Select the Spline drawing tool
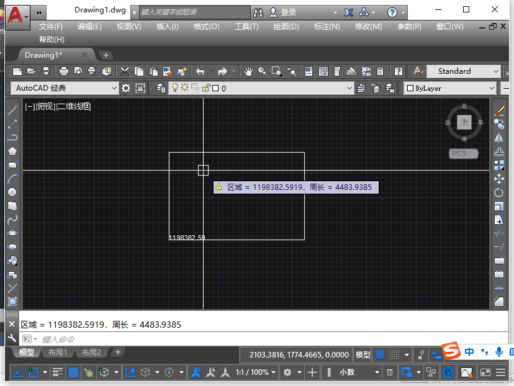Screen dimensions: 514x386 [12, 220]
